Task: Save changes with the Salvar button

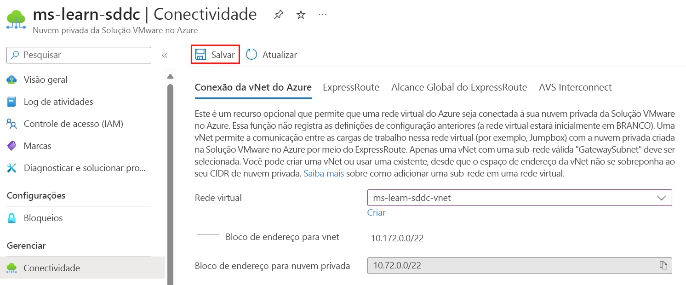Action: [215, 53]
